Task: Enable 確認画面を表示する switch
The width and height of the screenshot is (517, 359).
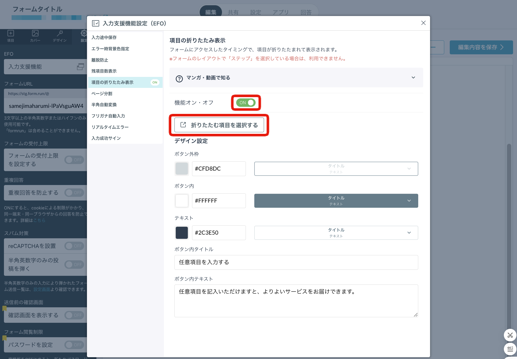Action: 74,315
